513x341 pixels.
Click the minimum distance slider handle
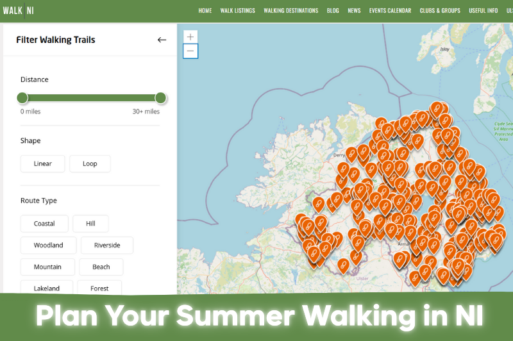coord(22,98)
